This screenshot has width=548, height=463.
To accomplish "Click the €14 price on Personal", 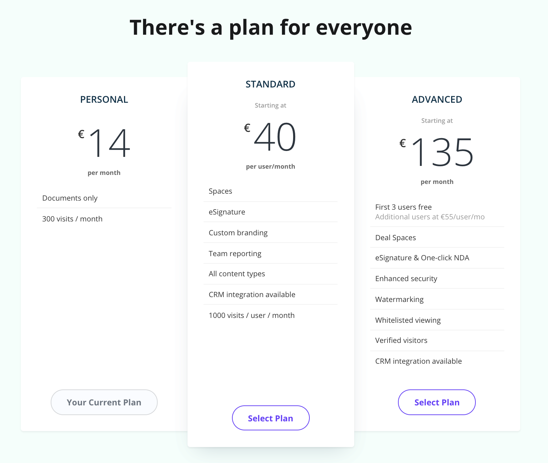I will [104, 143].
